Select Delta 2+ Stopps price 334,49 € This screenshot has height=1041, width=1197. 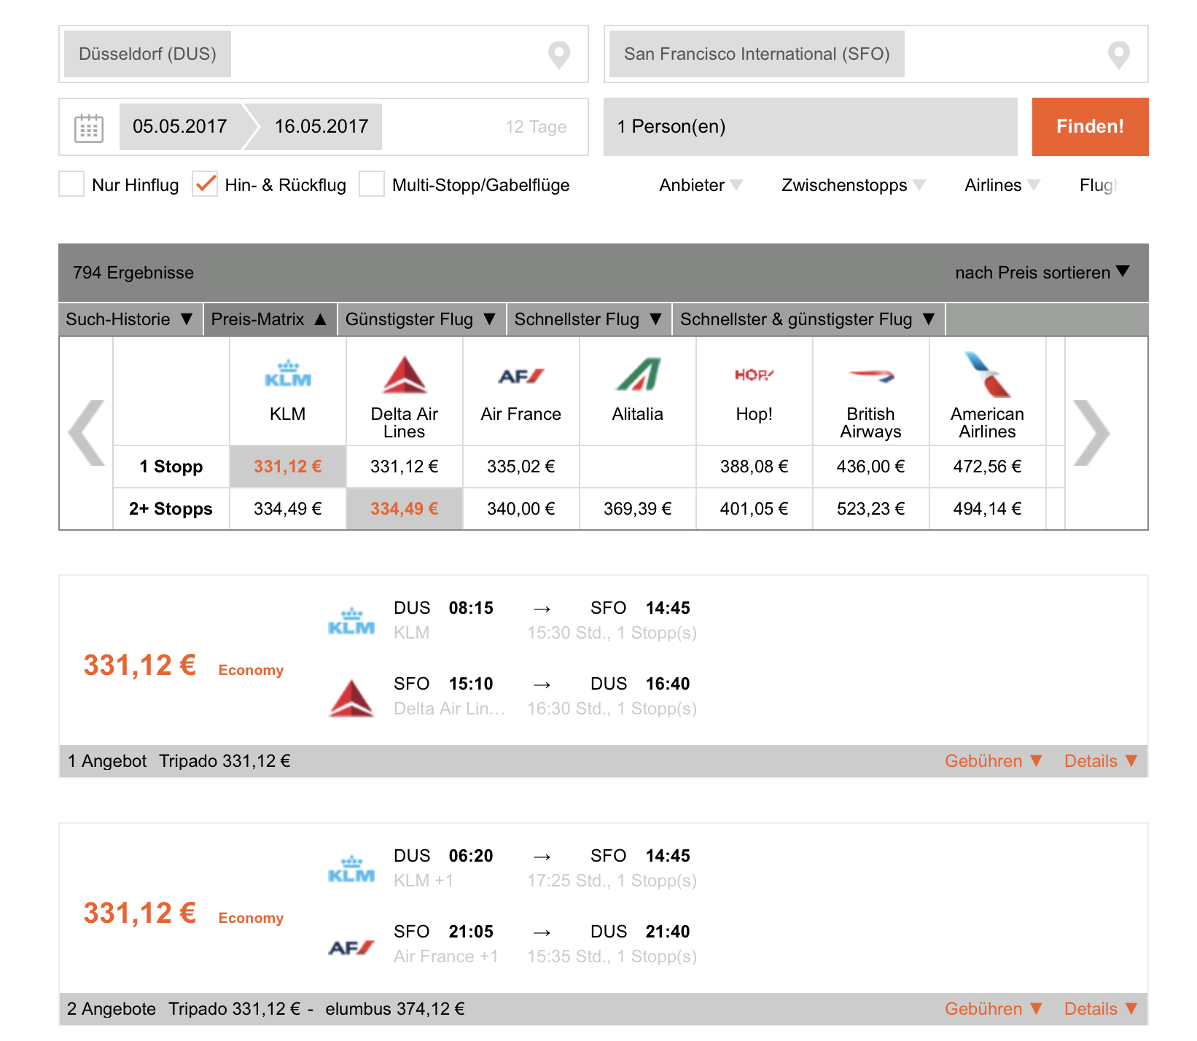(405, 509)
